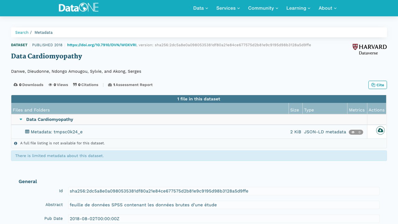Click the Citations quote icon metric
The image size is (398, 224).
75,85
